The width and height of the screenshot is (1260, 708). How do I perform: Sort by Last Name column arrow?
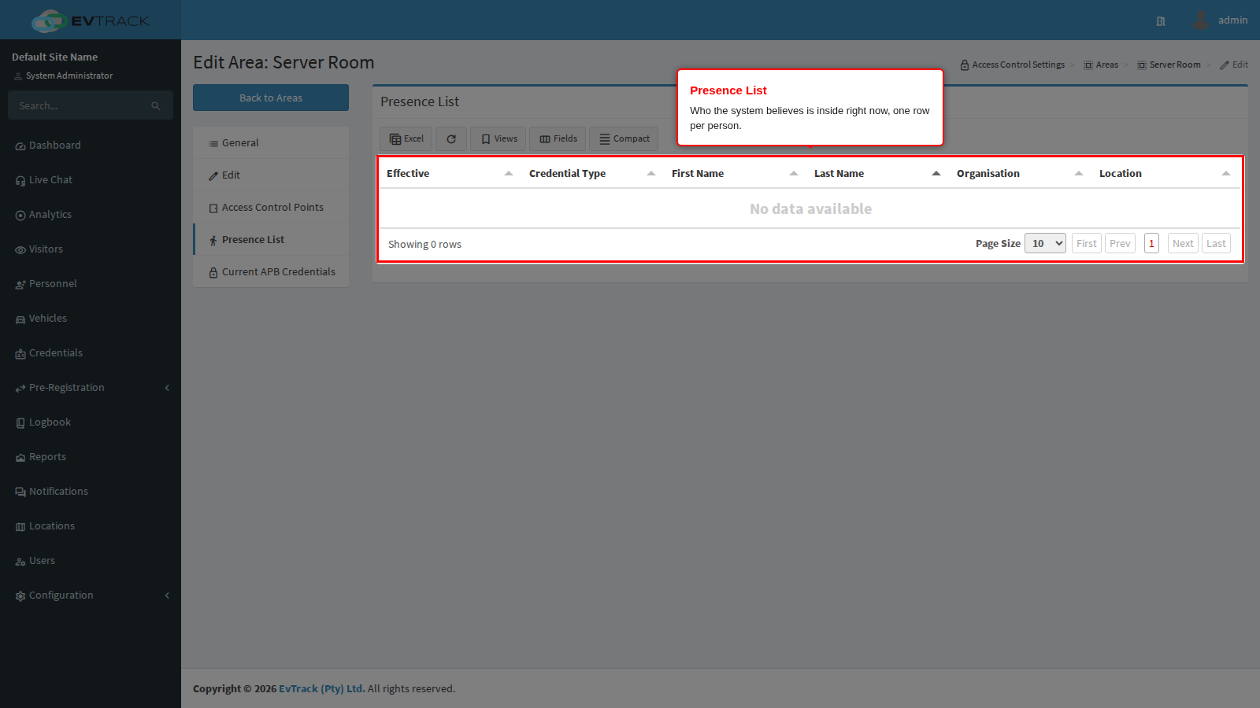pyautogui.click(x=936, y=174)
